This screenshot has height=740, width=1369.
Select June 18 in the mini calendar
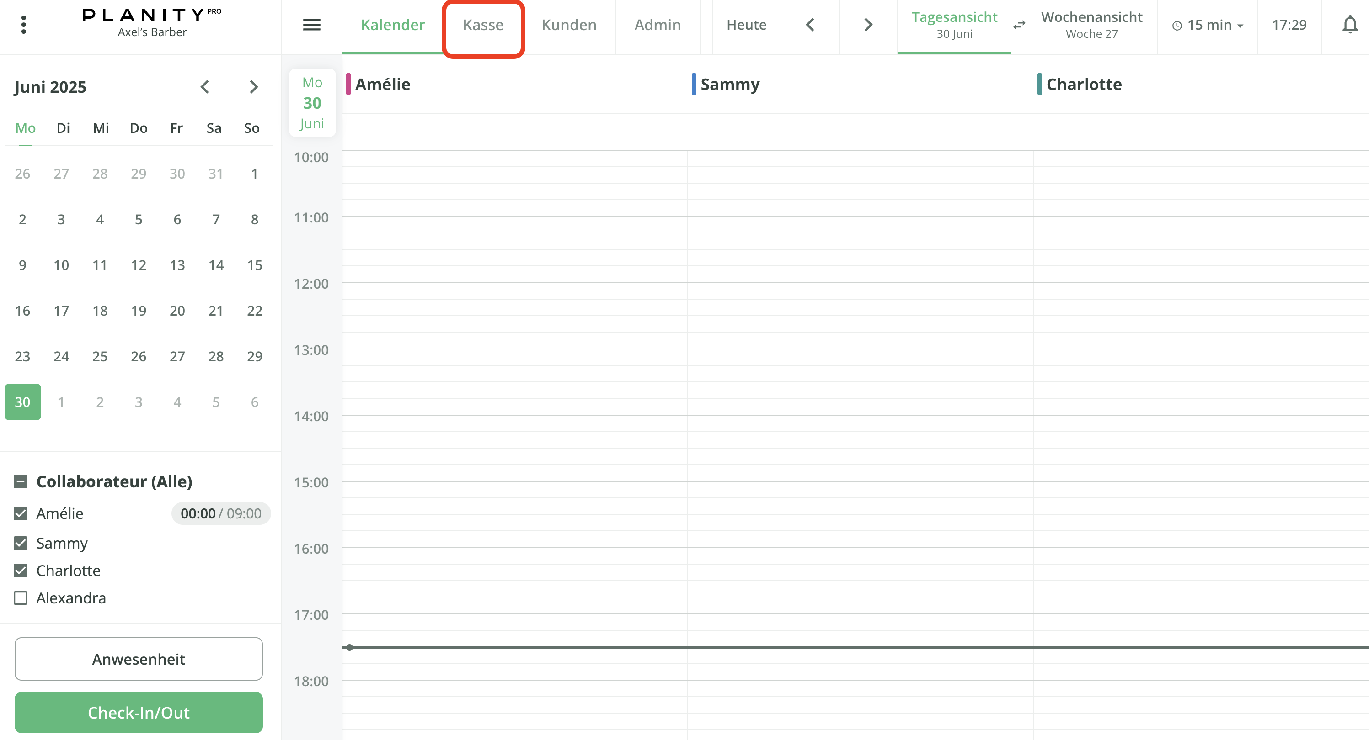click(x=100, y=311)
